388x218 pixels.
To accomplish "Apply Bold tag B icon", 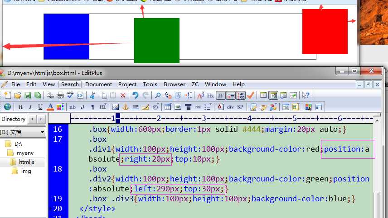I will (x=20, y=107).
